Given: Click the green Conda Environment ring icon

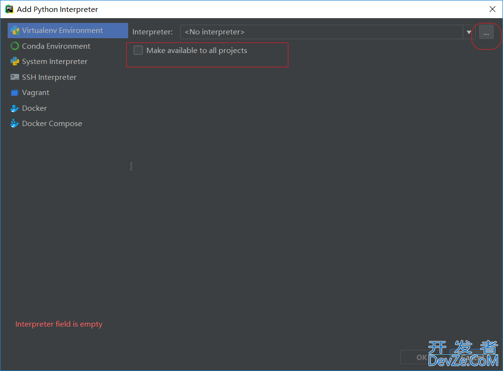Looking at the screenshot, I should point(15,46).
